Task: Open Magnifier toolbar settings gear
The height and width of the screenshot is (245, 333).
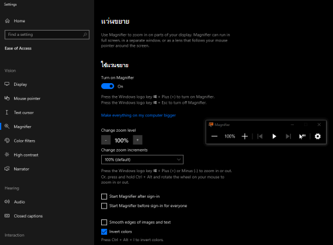Action: pos(318,136)
